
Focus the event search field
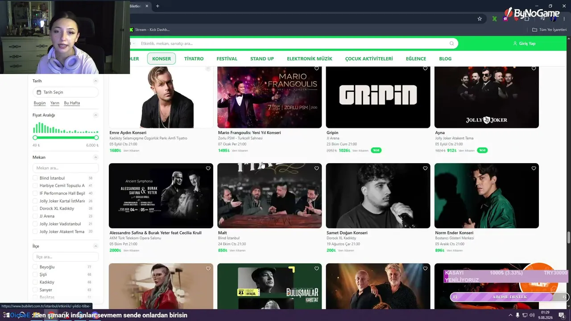[294, 44]
